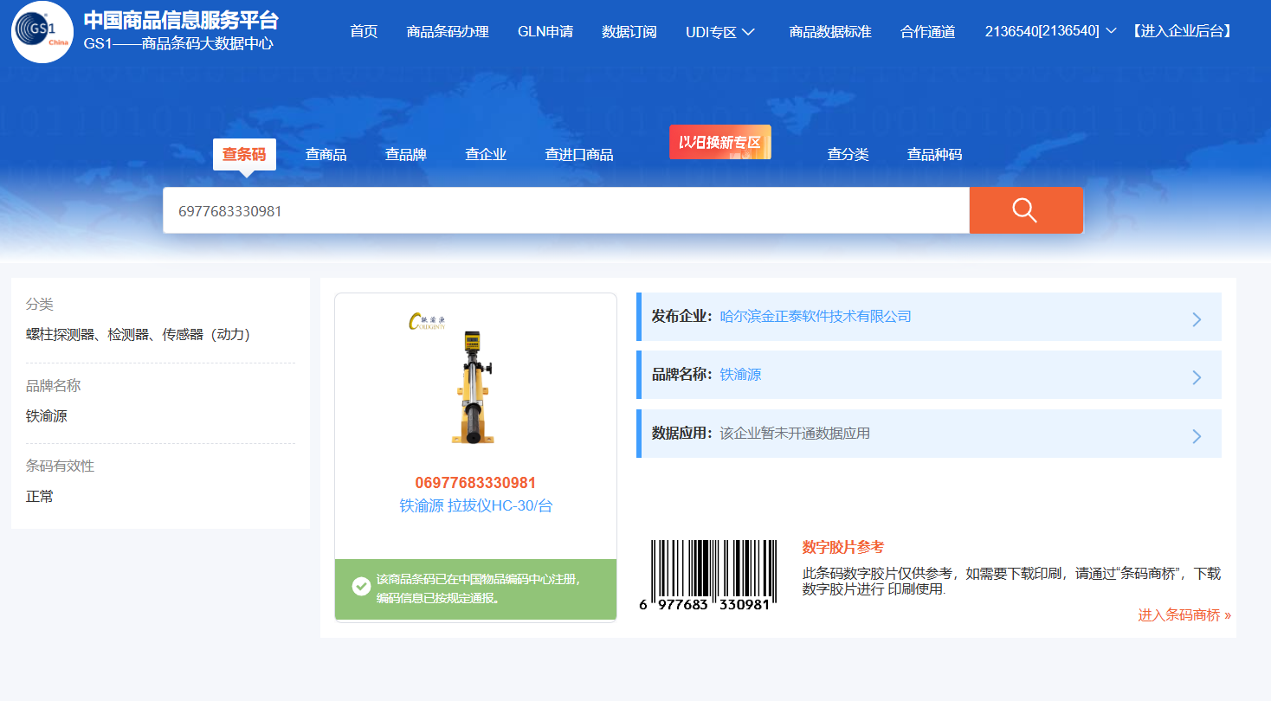Click the green registration notice text

coord(478,588)
